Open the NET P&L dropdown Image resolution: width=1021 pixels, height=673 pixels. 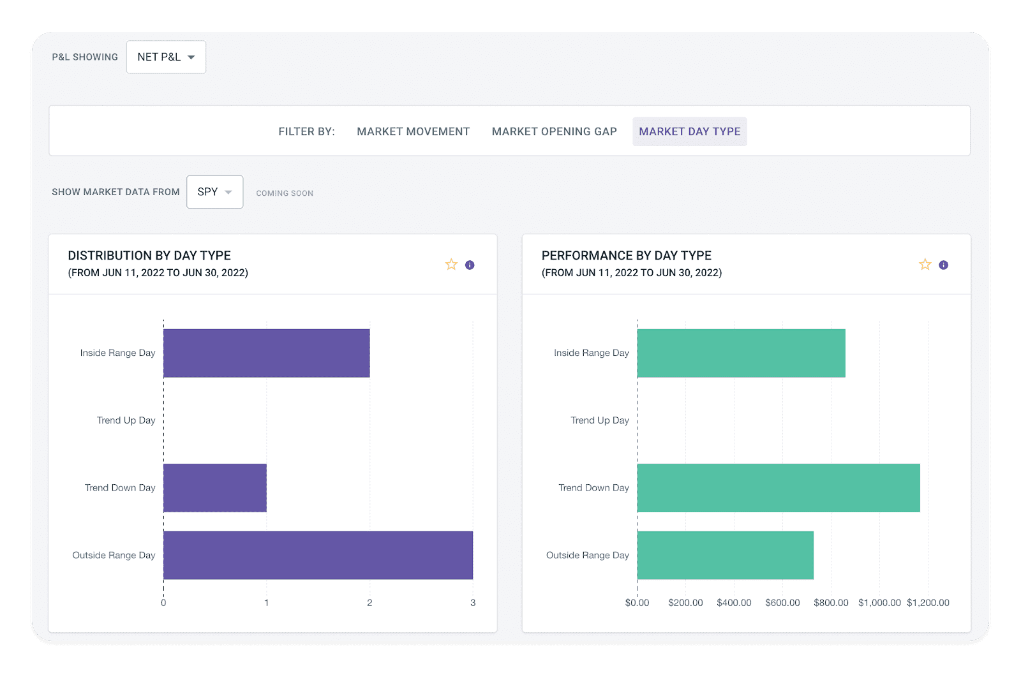[166, 57]
